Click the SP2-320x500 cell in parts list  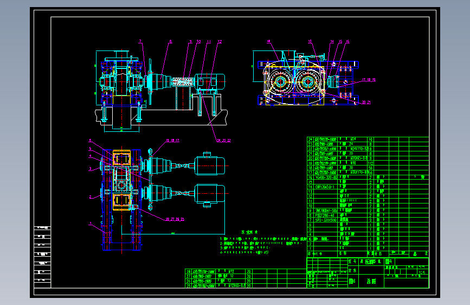pyautogui.click(x=325, y=220)
